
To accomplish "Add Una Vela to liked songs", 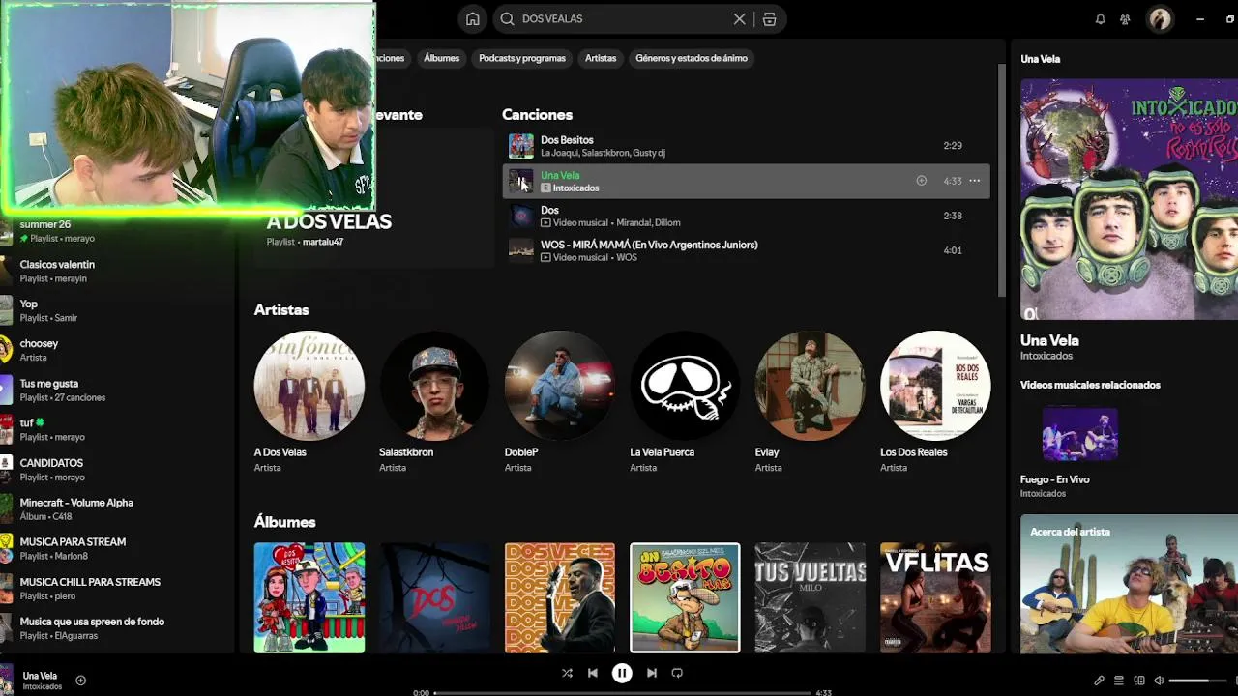I will [921, 181].
